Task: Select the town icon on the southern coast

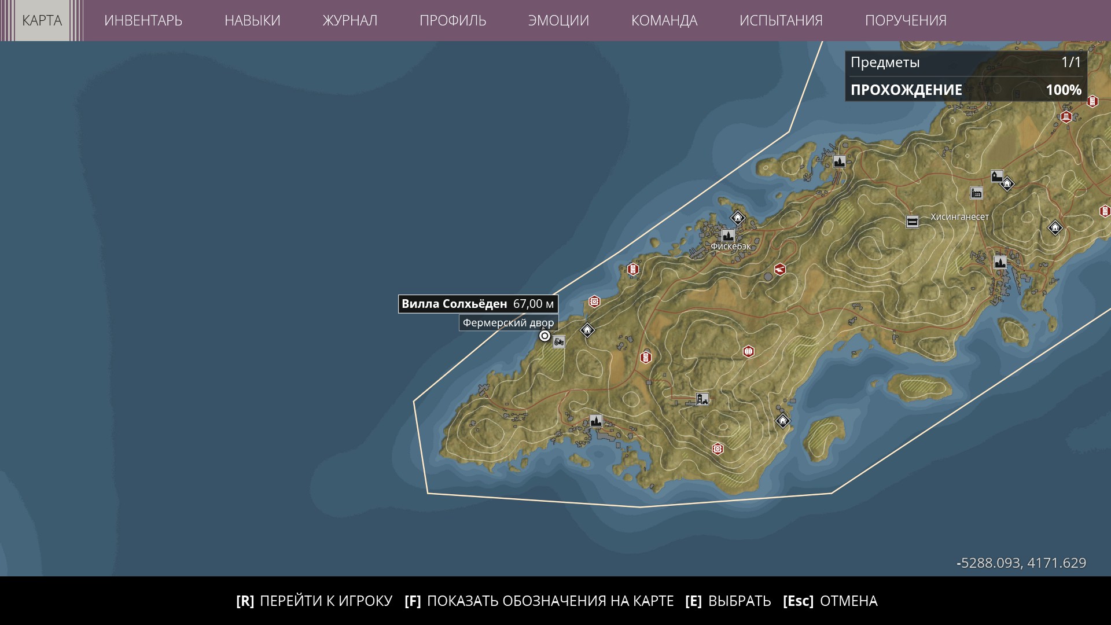Action: pos(596,421)
